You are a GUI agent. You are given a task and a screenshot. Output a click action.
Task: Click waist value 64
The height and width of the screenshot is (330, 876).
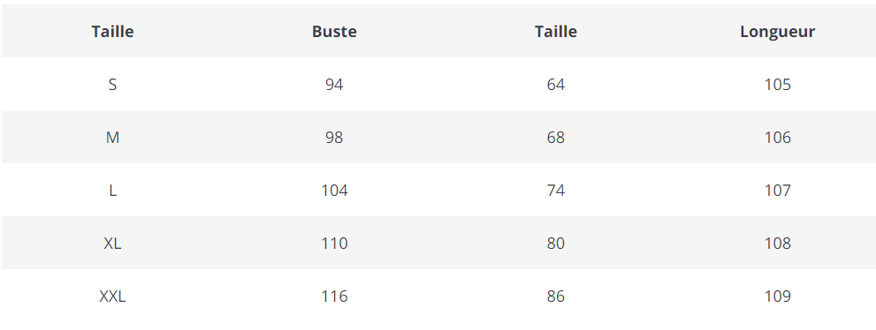point(556,85)
